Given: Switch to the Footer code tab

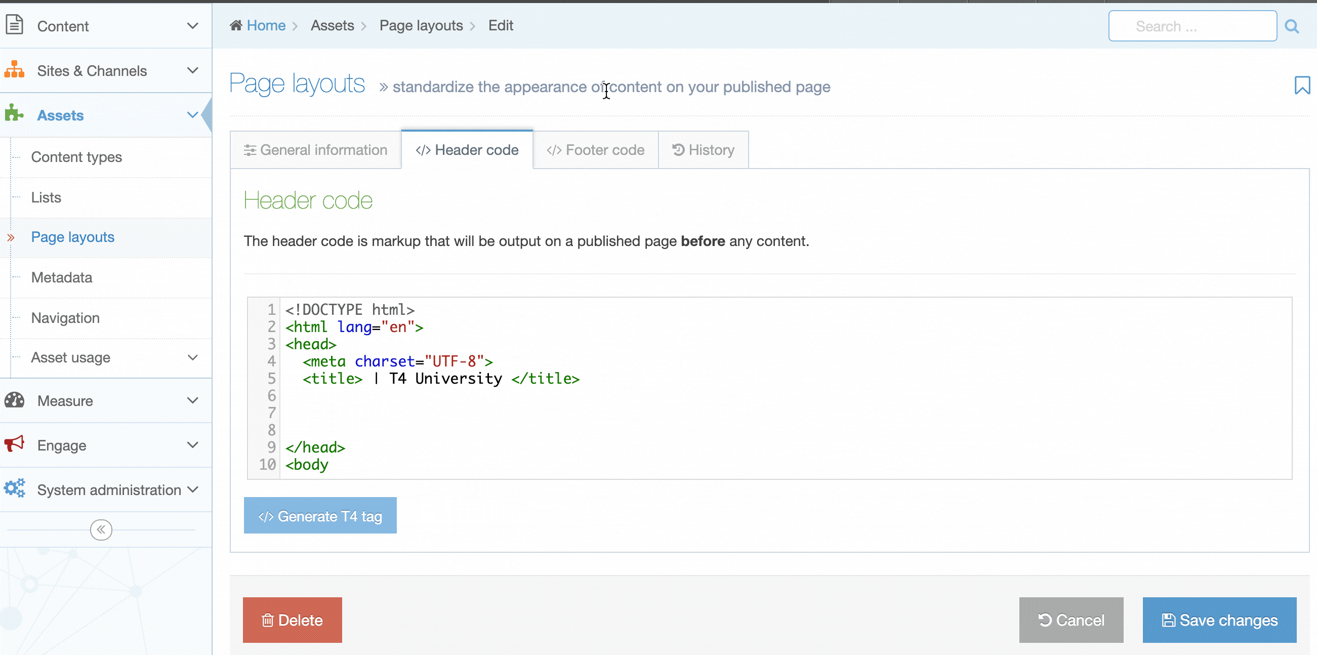Looking at the screenshot, I should point(595,150).
